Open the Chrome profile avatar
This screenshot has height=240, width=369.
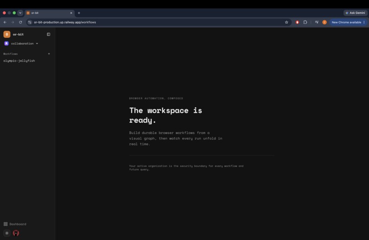tap(325, 22)
